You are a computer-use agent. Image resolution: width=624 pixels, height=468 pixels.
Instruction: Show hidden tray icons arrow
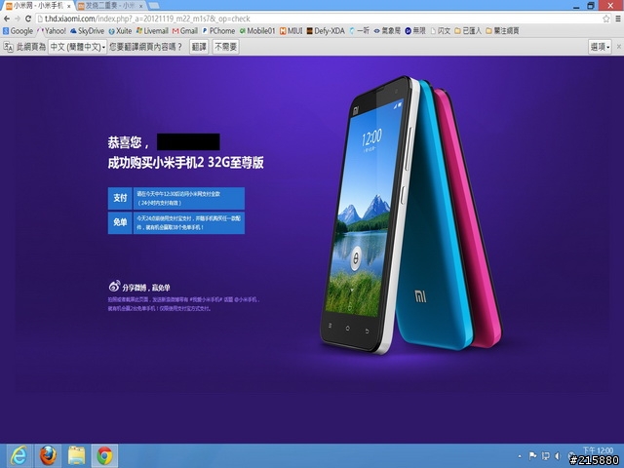tap(520, 456)
